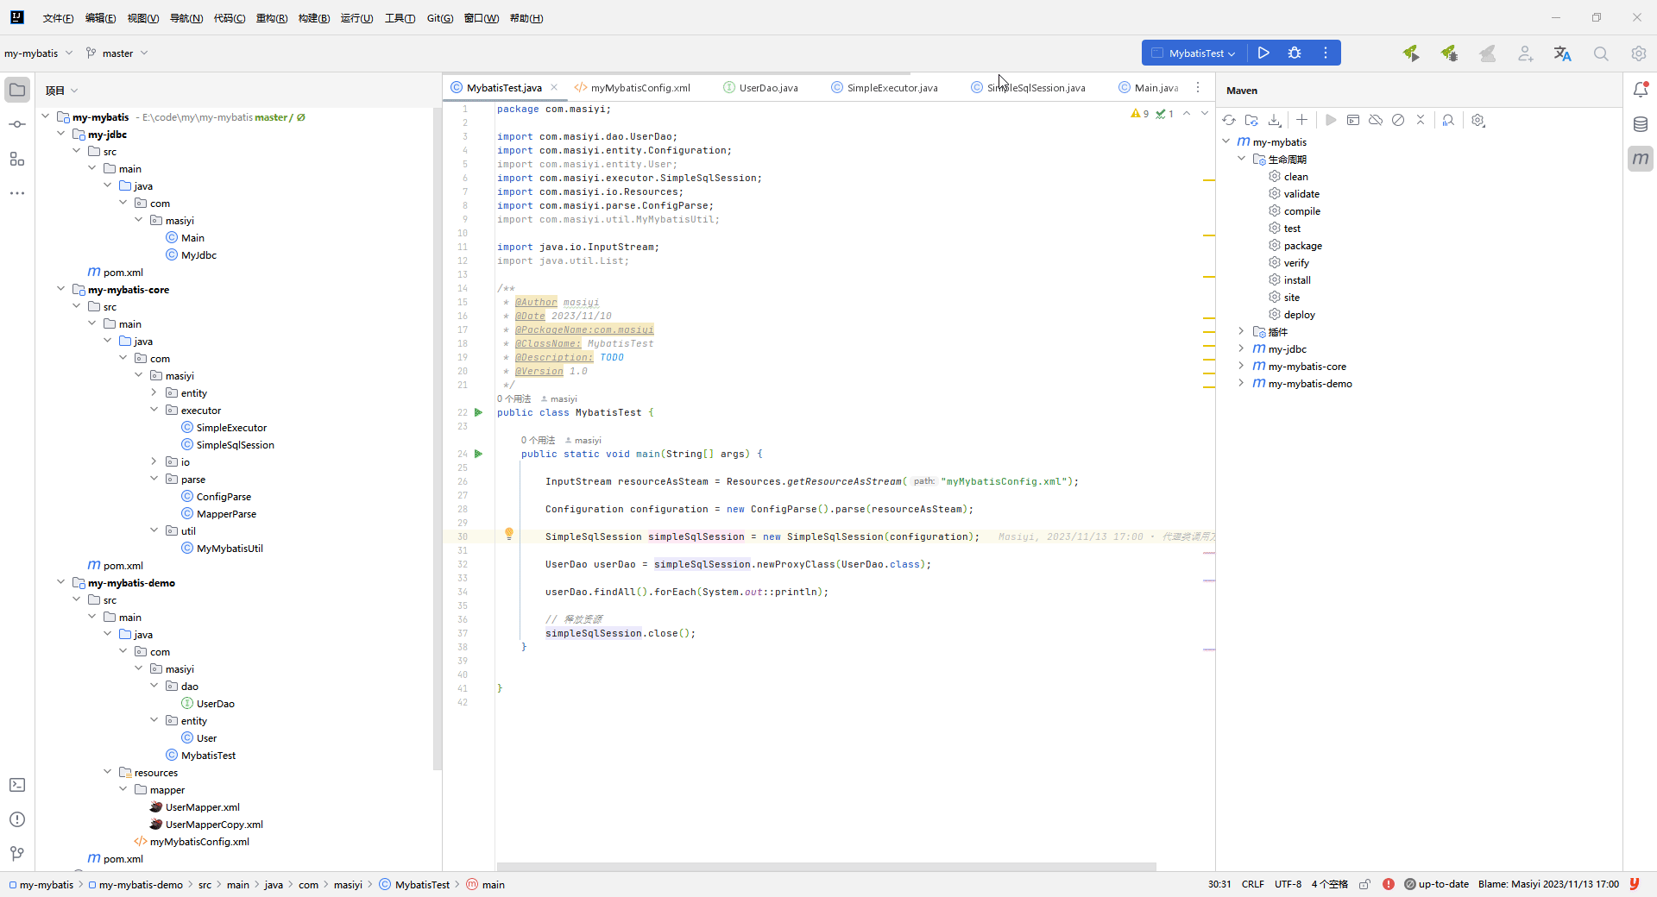Open the master branch dropdown

[x=117, y=53]
